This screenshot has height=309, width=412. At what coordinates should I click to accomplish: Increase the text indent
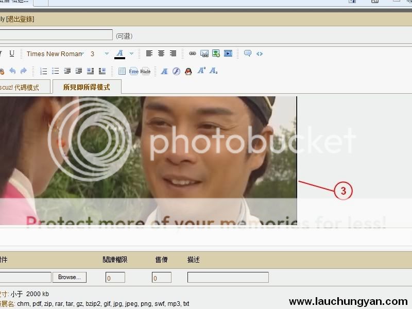point(79,71)
